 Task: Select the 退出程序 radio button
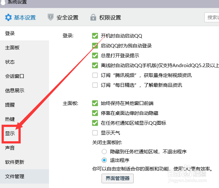(104, 160)
